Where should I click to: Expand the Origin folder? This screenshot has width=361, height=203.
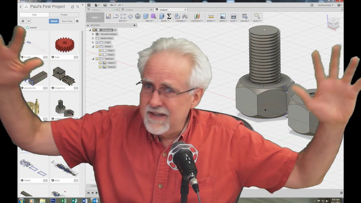coord(93,42)
